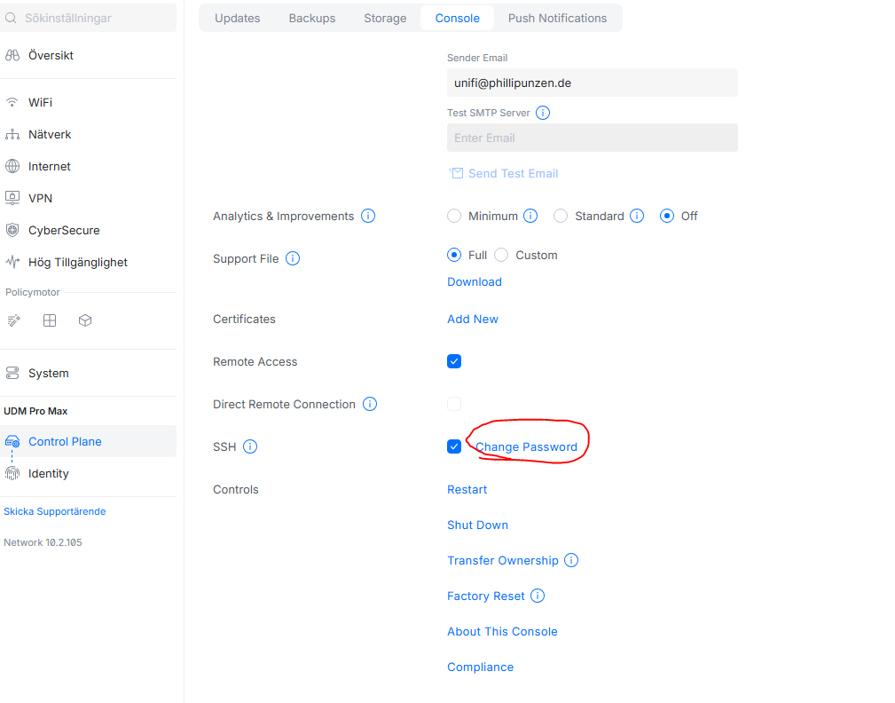Viewport: 895px width, 703px height.
Task: Disable the Remote Access checkbox
Action: 454,361
